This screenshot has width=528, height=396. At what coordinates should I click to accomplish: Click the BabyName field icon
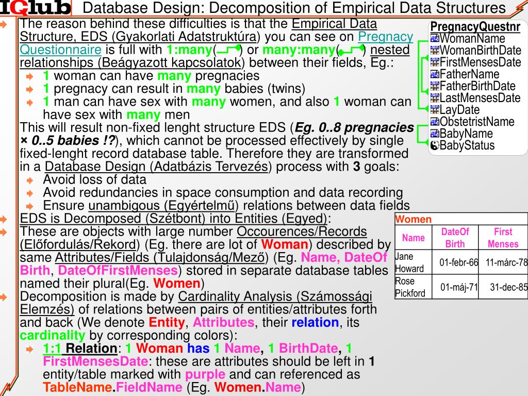pos(435,134)
